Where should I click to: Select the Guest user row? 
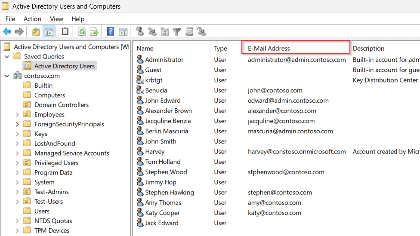(x=153, y=70)
